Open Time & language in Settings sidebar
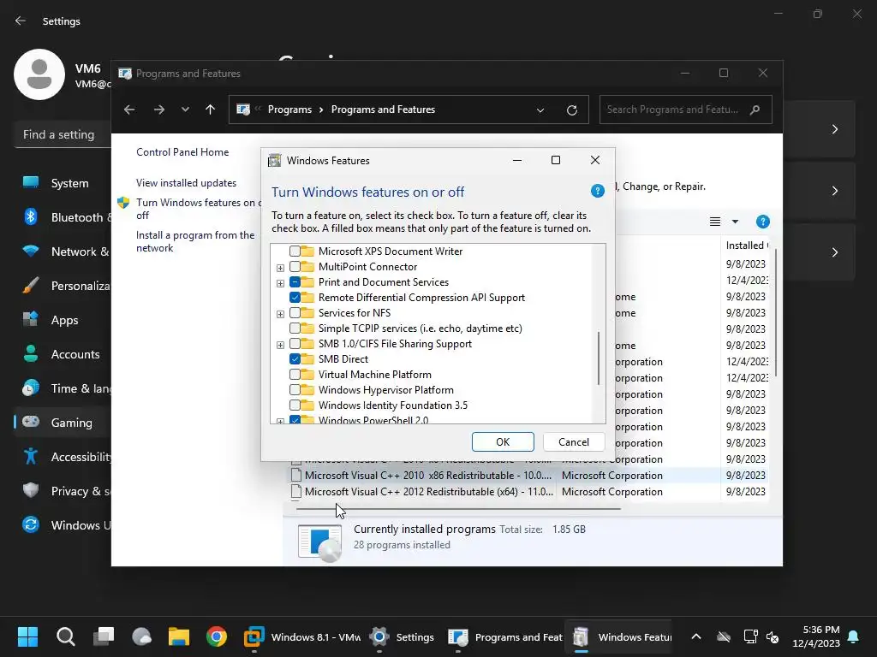The height and width of the screenshot is (657, 877). [x=63, y=388]
